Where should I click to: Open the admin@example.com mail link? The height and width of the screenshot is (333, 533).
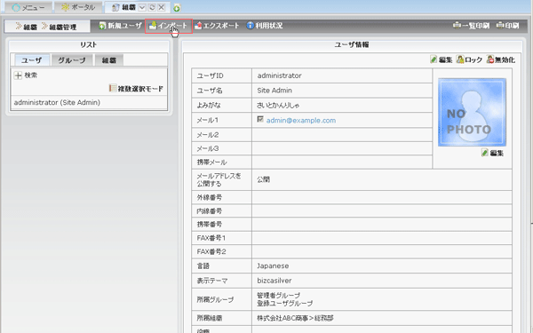(301, 120)
